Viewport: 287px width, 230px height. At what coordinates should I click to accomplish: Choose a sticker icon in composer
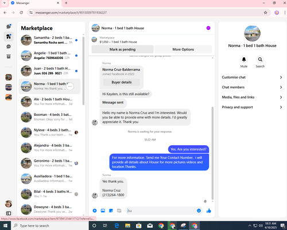[111, 210]
